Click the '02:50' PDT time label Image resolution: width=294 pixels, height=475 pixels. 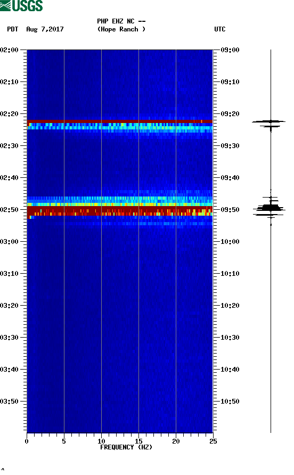[10, 210]
